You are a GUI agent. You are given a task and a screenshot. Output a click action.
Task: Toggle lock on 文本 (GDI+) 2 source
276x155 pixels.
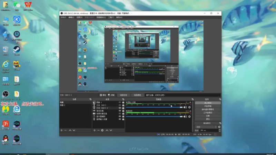123,108
